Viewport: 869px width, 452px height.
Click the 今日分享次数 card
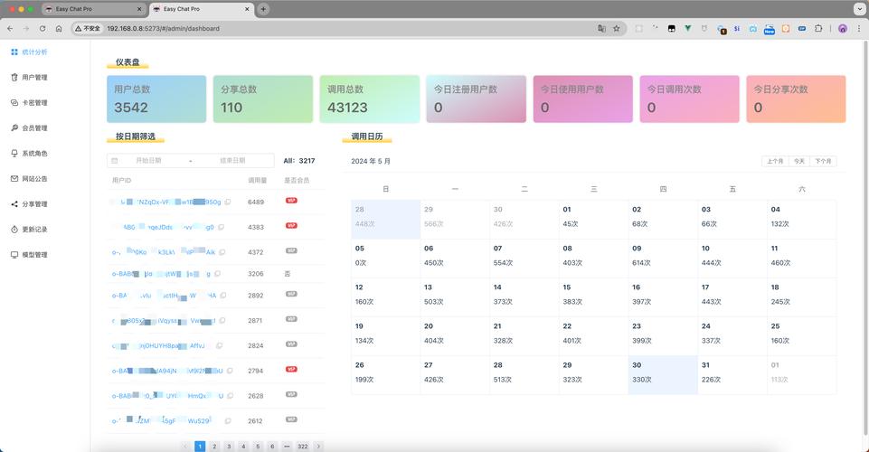(x=796, y=99)
